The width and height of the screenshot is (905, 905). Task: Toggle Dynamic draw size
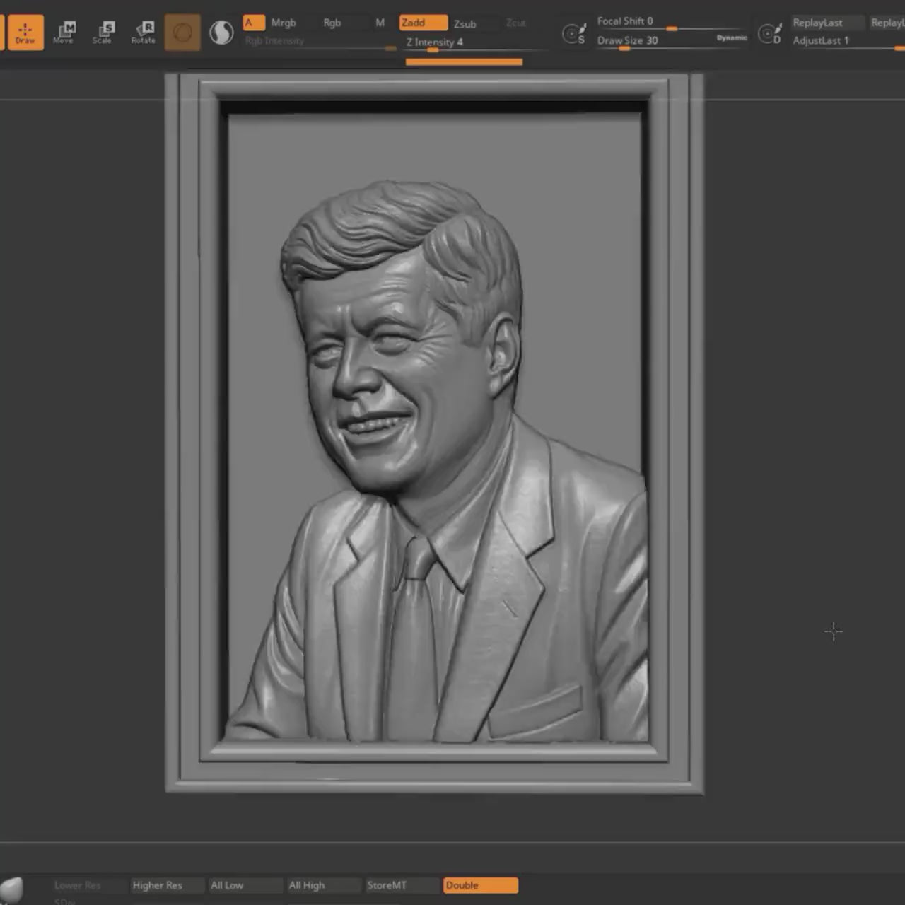(x=731, y=37)
